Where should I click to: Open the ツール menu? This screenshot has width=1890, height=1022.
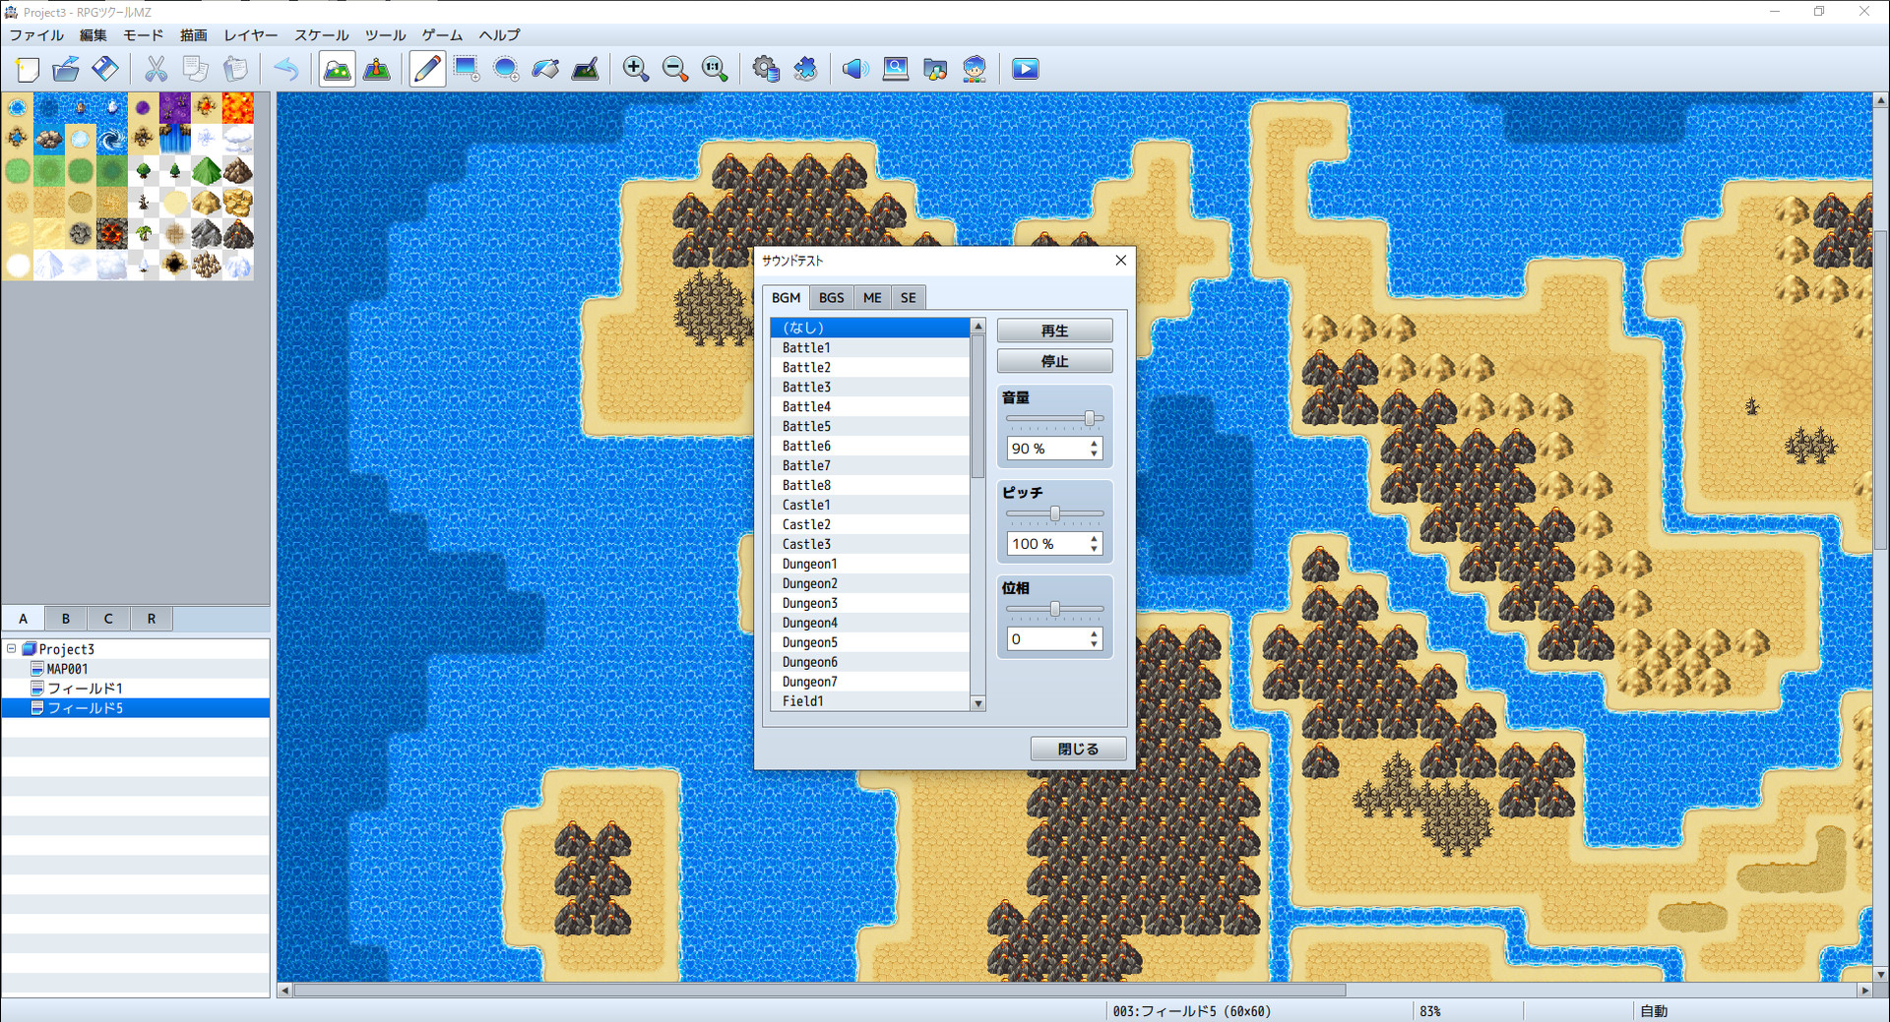point(385,35)
